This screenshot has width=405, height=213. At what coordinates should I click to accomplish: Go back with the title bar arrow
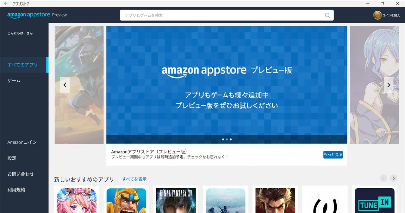[6, 4]
